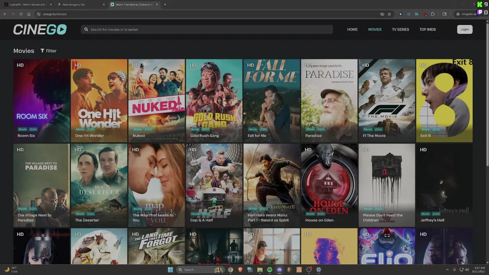Click the weather widget showing 76°F

(11, 270)
